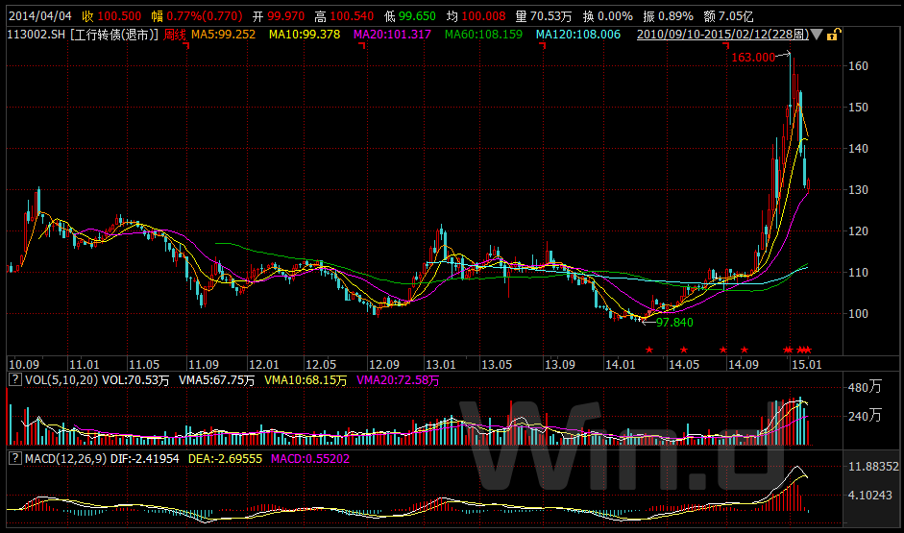This screenshot has height=533, width=904.
Task: Open the date range dropdown triangle
Action: (x=817, y=35)
